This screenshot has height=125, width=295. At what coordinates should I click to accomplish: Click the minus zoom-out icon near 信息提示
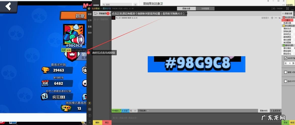[276, 18]
